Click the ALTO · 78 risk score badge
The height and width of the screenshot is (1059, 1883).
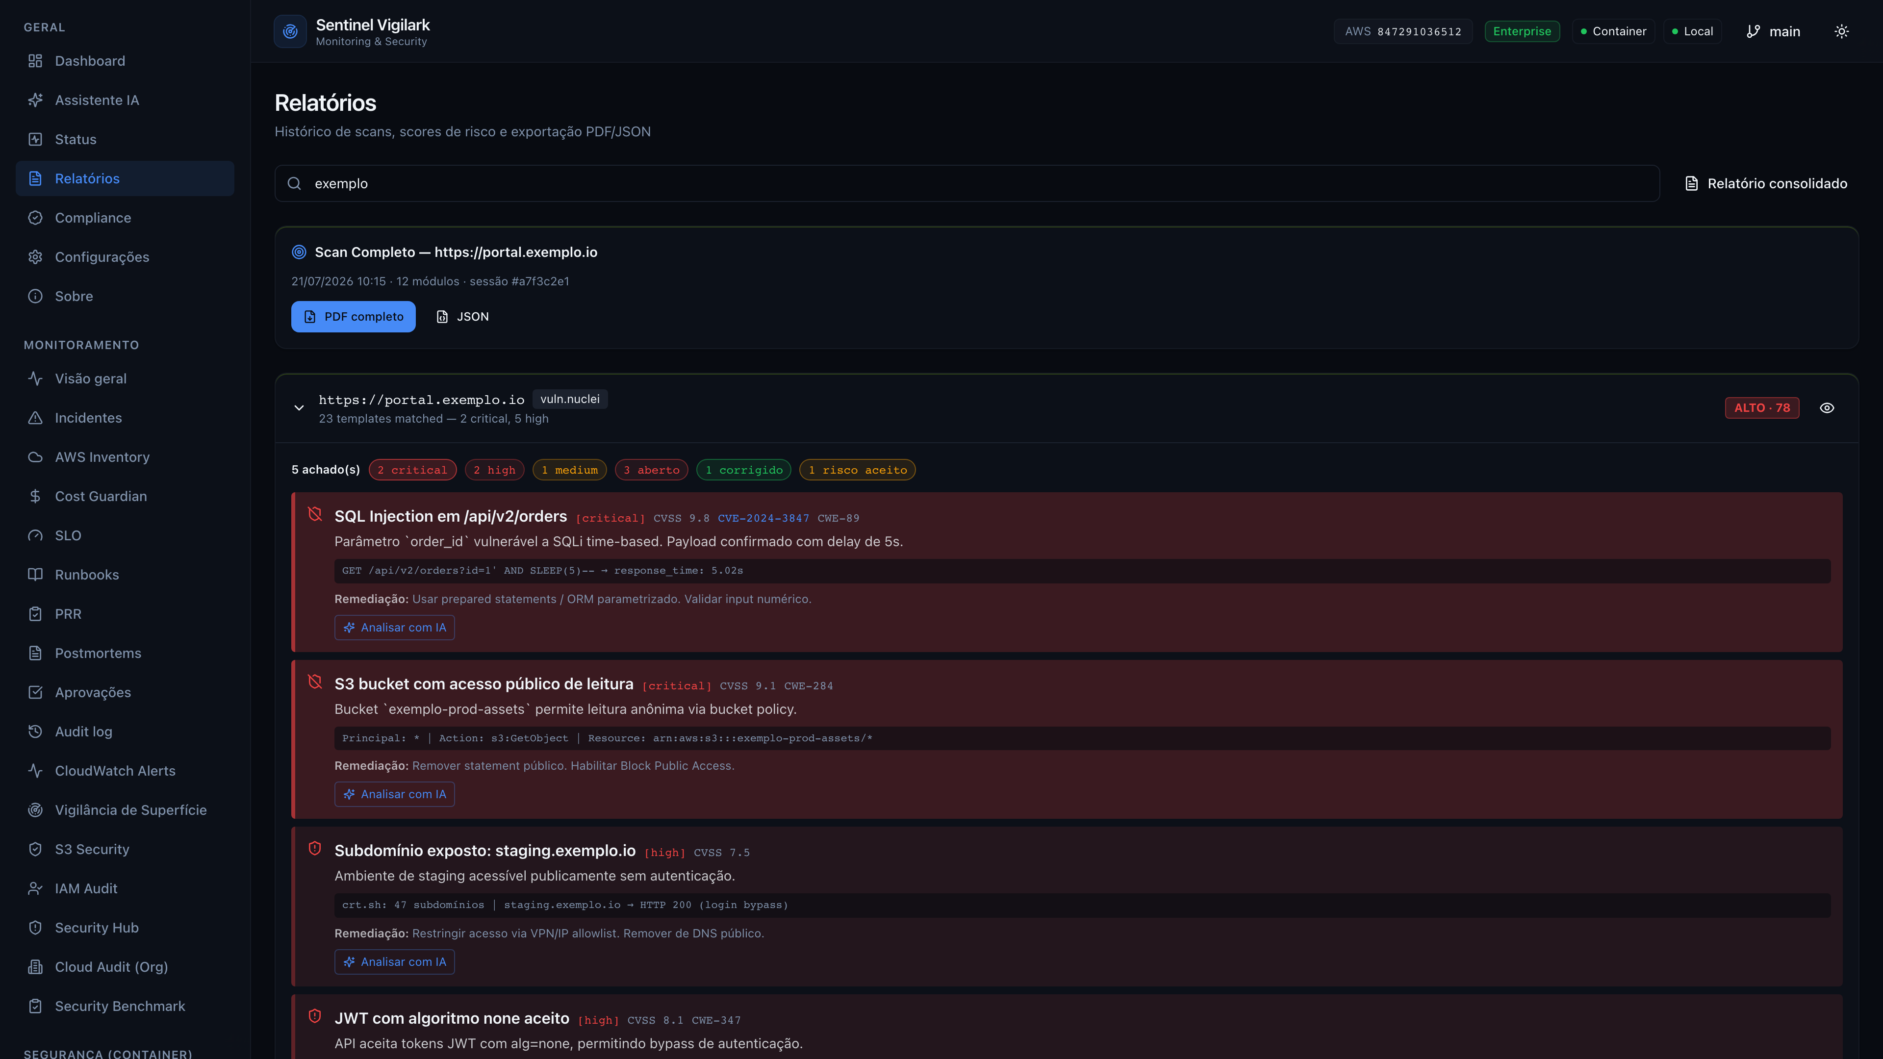1762,408
